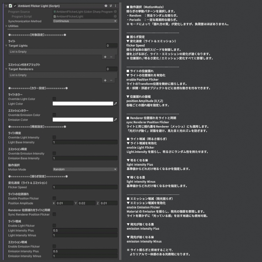Expand the Utilities foldout
This screenshot has height=262, width=262.
click(6, 26)
